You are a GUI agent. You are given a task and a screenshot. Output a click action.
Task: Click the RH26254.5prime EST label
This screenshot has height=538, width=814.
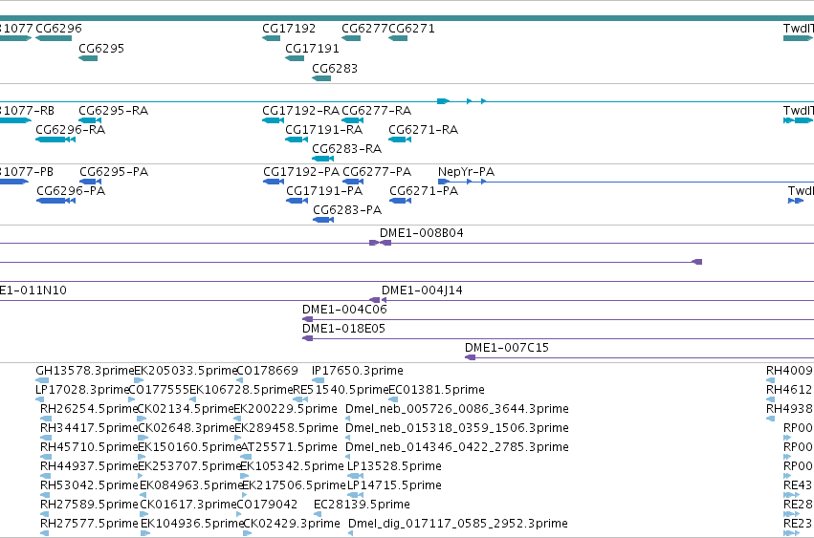coord(89,409)
